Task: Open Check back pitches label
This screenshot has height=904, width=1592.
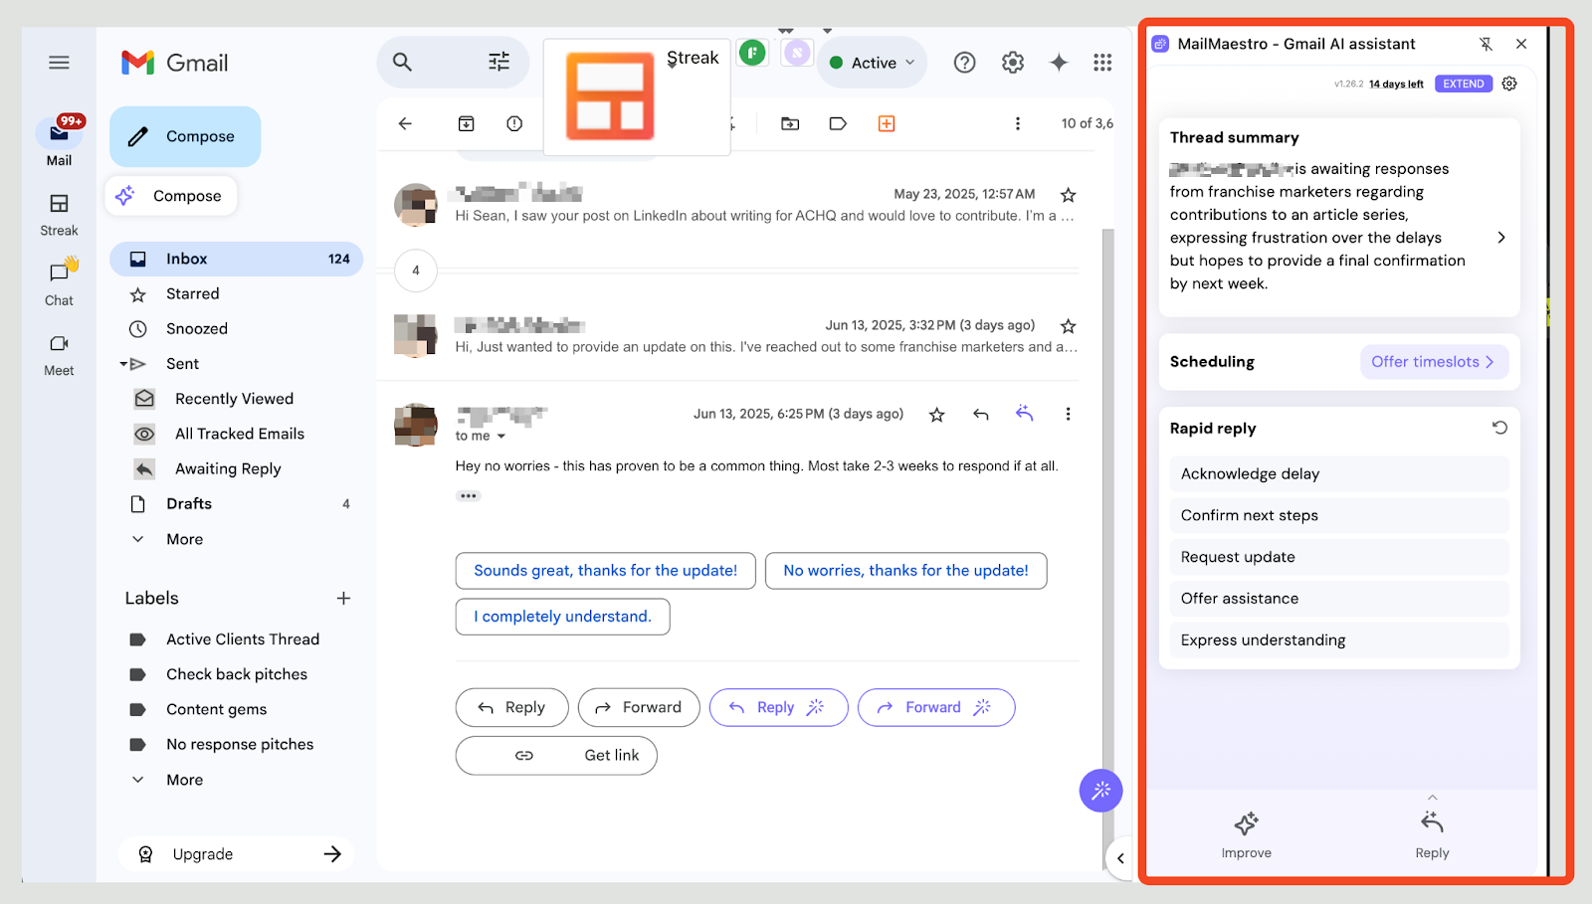Action: click(236, 674)
